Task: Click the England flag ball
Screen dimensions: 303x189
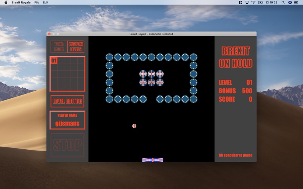Action: [x=134, y=126]
